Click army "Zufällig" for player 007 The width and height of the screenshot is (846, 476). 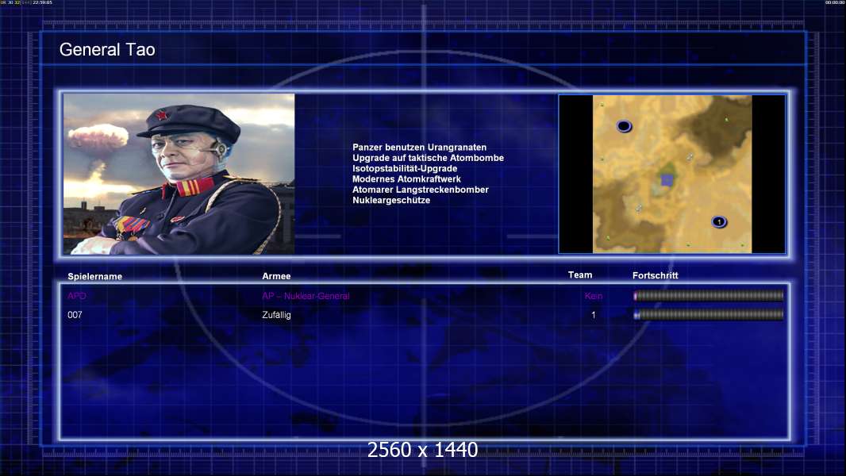[x=276, y=315]
